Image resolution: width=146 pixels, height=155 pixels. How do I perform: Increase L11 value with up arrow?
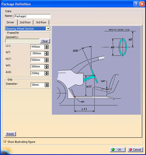[47, 46]
